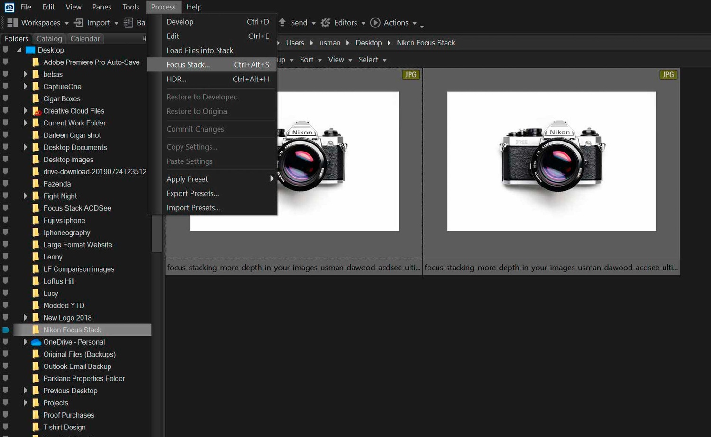Click Nikon Focus Stack breadcrumb
The width and height of the screenshot is (711, 437).
(426, 43)
